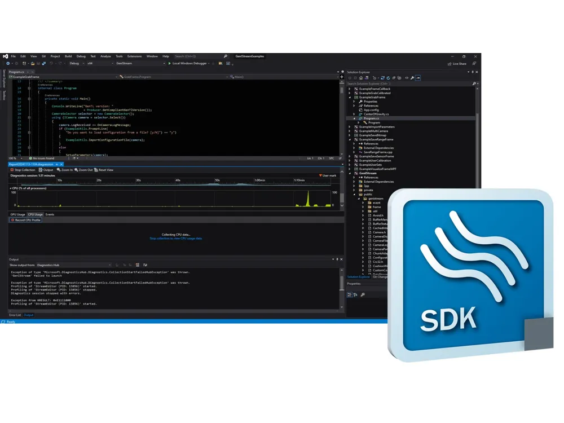Click the Stop collection to view CPU usage link
This screenshot has width=564, height=423.
pos(176,239)
